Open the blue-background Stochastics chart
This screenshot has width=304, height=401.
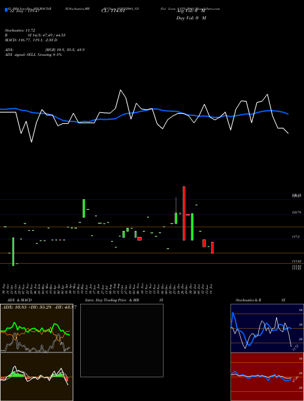267,328
